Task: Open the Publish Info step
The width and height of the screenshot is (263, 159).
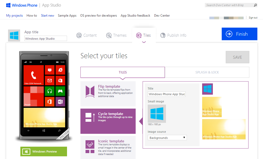Action: 173,35
